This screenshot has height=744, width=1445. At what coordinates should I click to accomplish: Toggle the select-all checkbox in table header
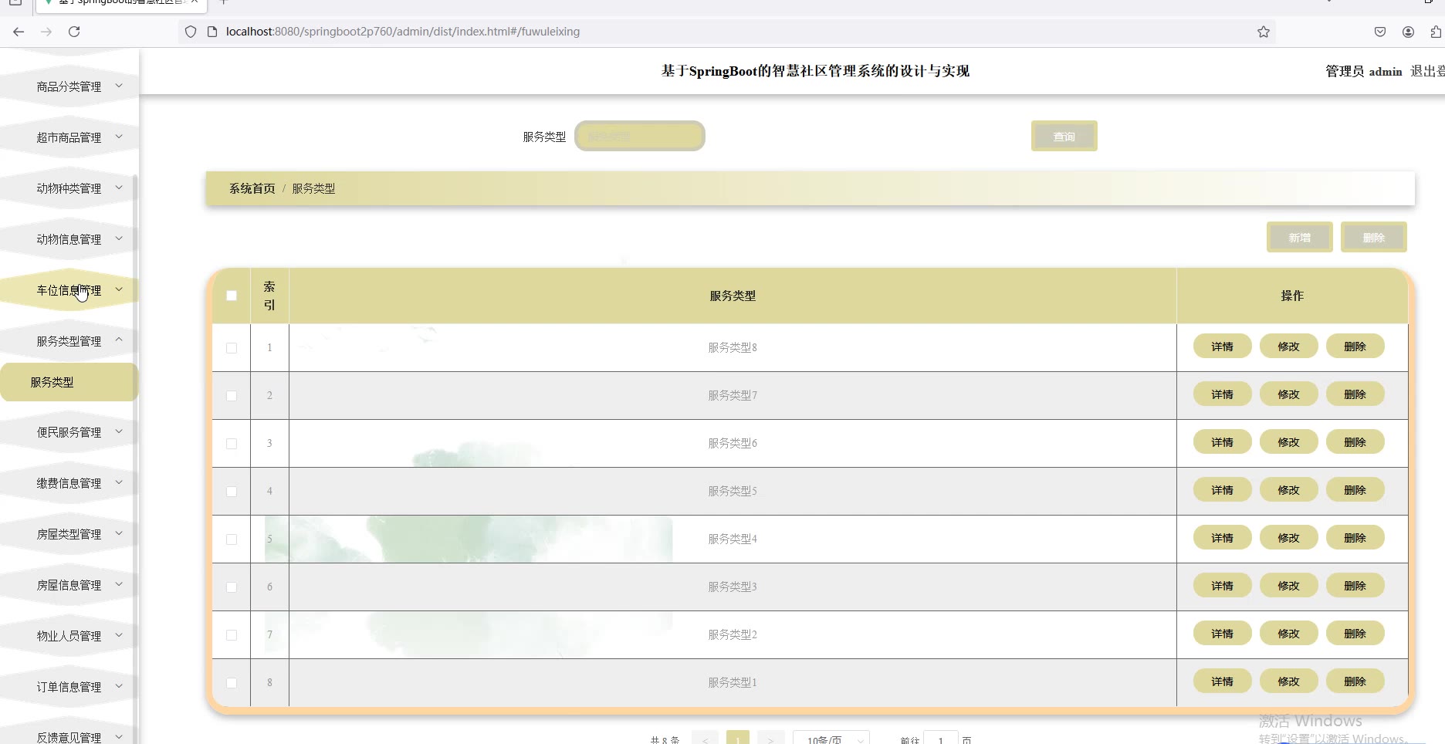232,296
